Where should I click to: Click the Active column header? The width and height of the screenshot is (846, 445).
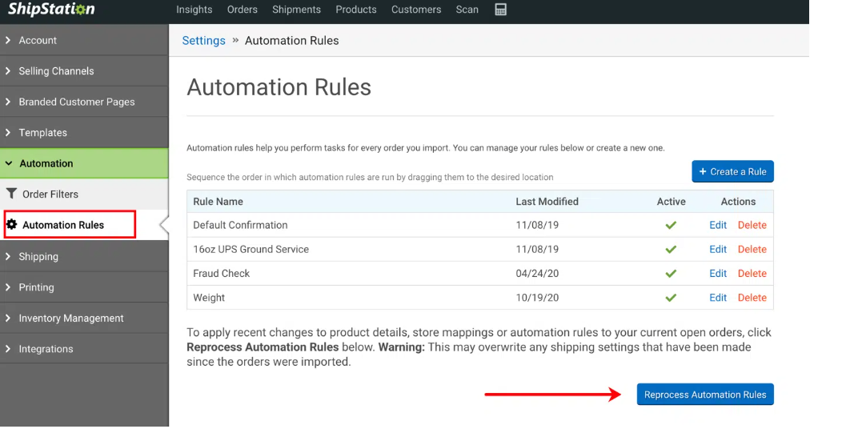pyautogui.click(x=672, y=202)
